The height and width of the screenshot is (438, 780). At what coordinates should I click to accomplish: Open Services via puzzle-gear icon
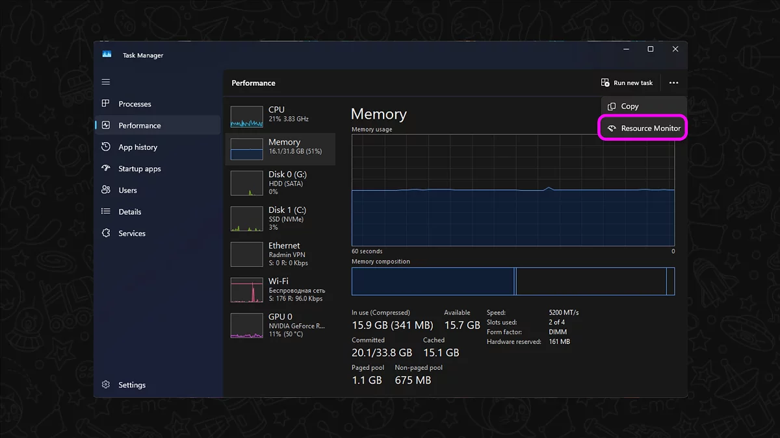(x=106, y=234)
